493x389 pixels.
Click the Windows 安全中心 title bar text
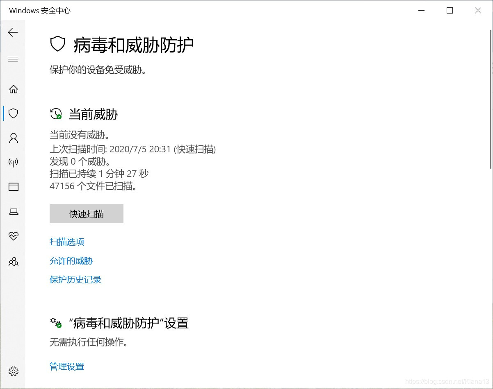click(x=40, y=11)
